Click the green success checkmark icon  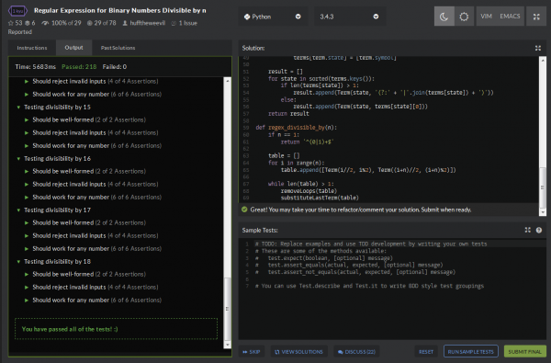244,210
